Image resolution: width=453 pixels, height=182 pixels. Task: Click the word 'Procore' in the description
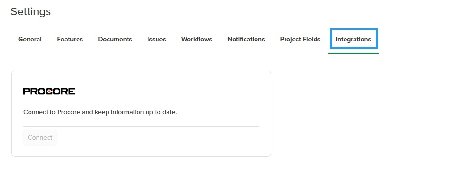69,112
